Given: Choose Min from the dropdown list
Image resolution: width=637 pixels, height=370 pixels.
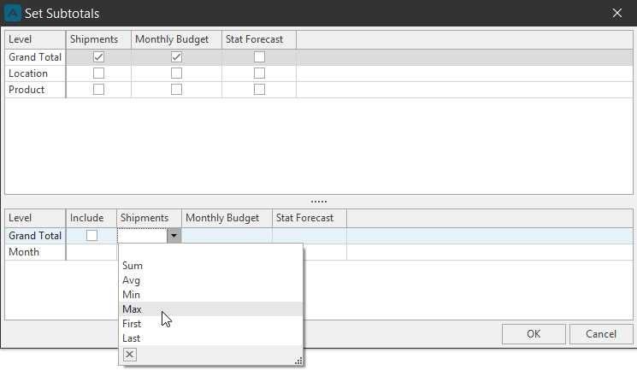Looking at the screenshot, I should pos(211,295).
